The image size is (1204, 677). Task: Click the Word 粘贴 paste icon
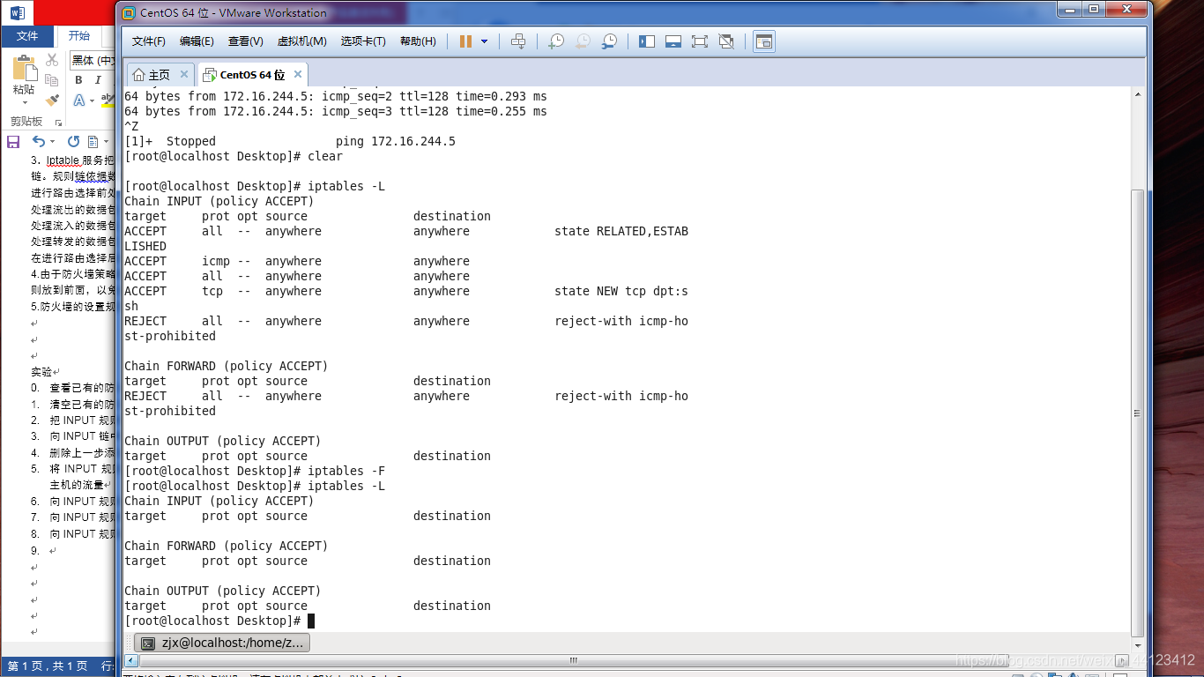(x=24, y=69)
